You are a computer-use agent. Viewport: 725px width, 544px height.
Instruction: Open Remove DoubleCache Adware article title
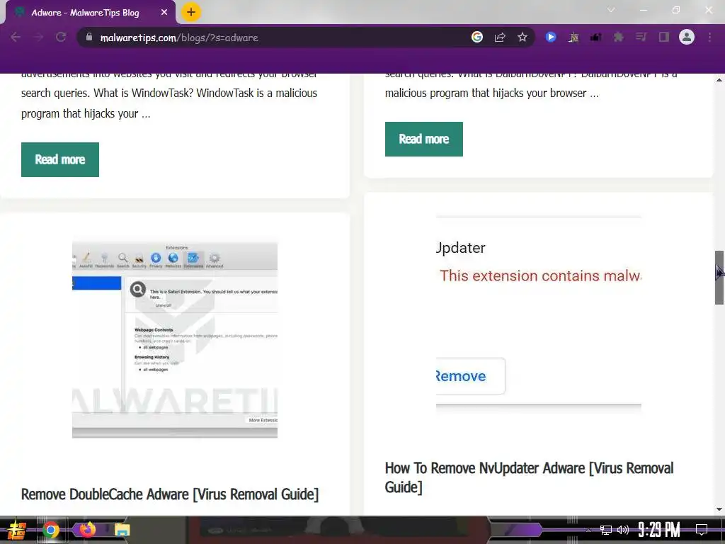tap(170, 494)
